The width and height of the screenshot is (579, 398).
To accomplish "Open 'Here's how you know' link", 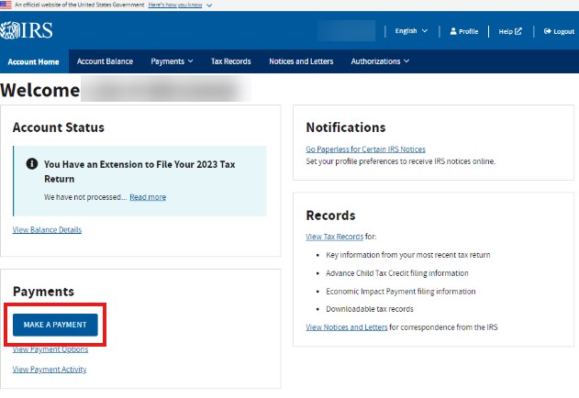I will 175,6.
